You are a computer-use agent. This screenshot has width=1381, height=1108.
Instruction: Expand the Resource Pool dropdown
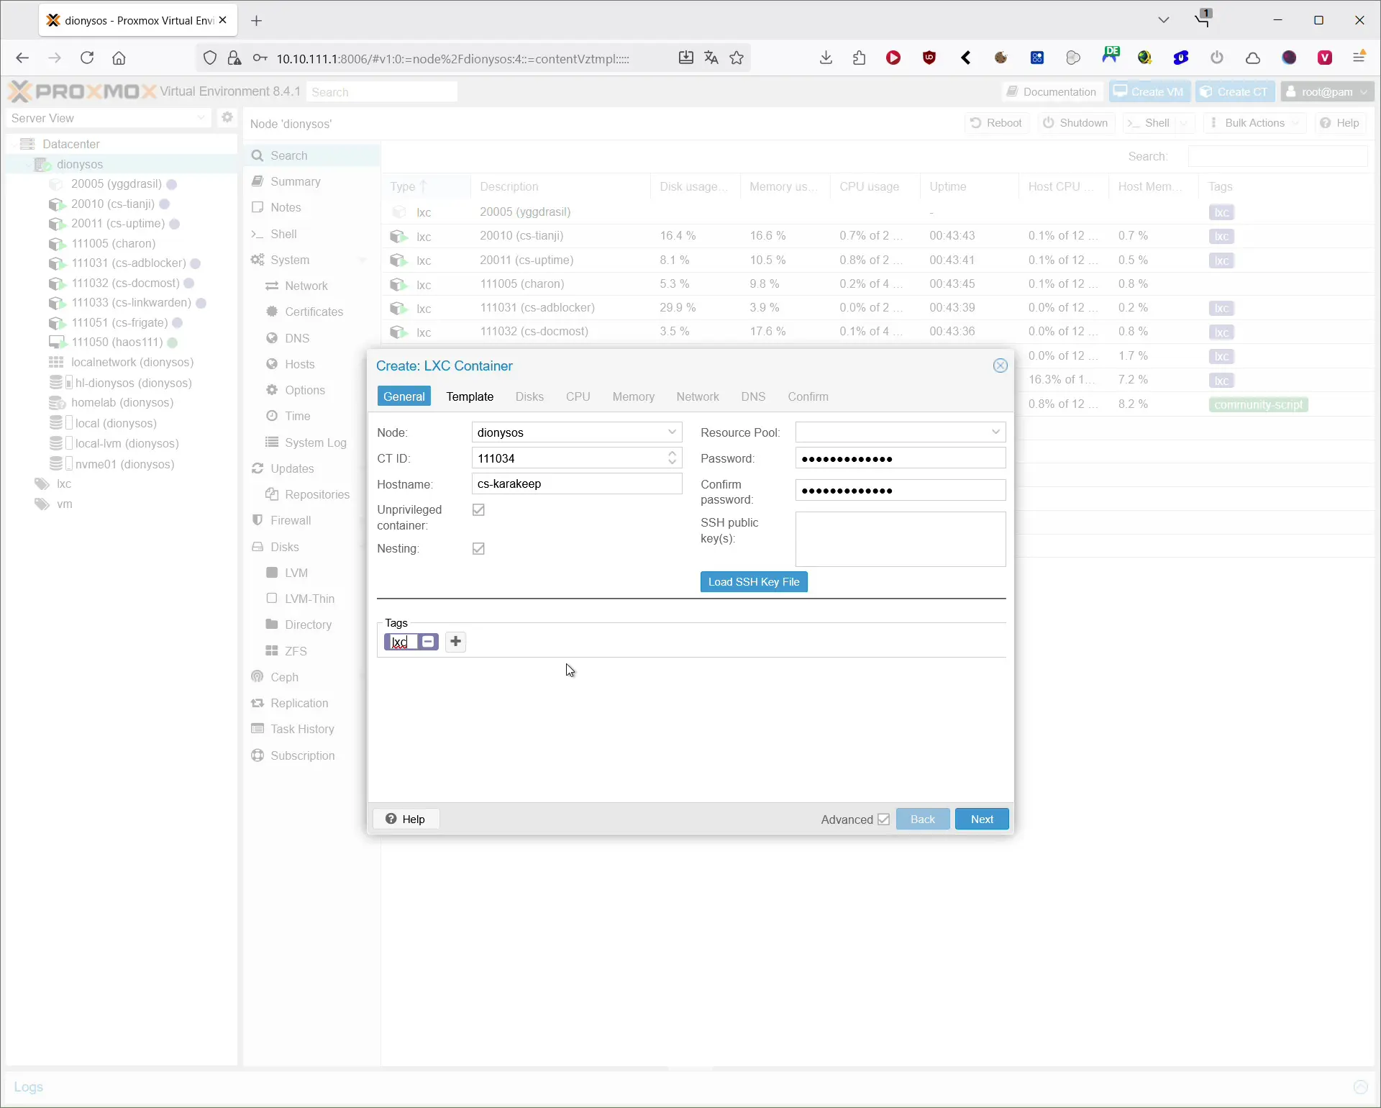pyautogui.click(x=995, y=432)
